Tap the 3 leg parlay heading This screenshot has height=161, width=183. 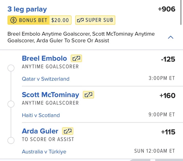click(x=27, y=9)
